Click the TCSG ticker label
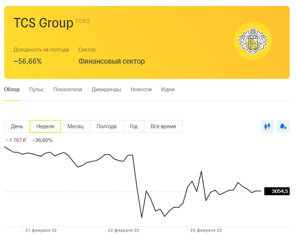This screenshot has height=238, width=296. [x=82, y=21]
